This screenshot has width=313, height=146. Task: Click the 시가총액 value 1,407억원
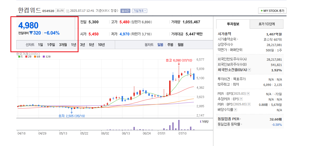(274, 34)
